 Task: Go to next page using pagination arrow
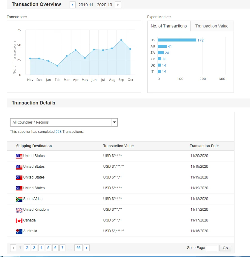87,248
